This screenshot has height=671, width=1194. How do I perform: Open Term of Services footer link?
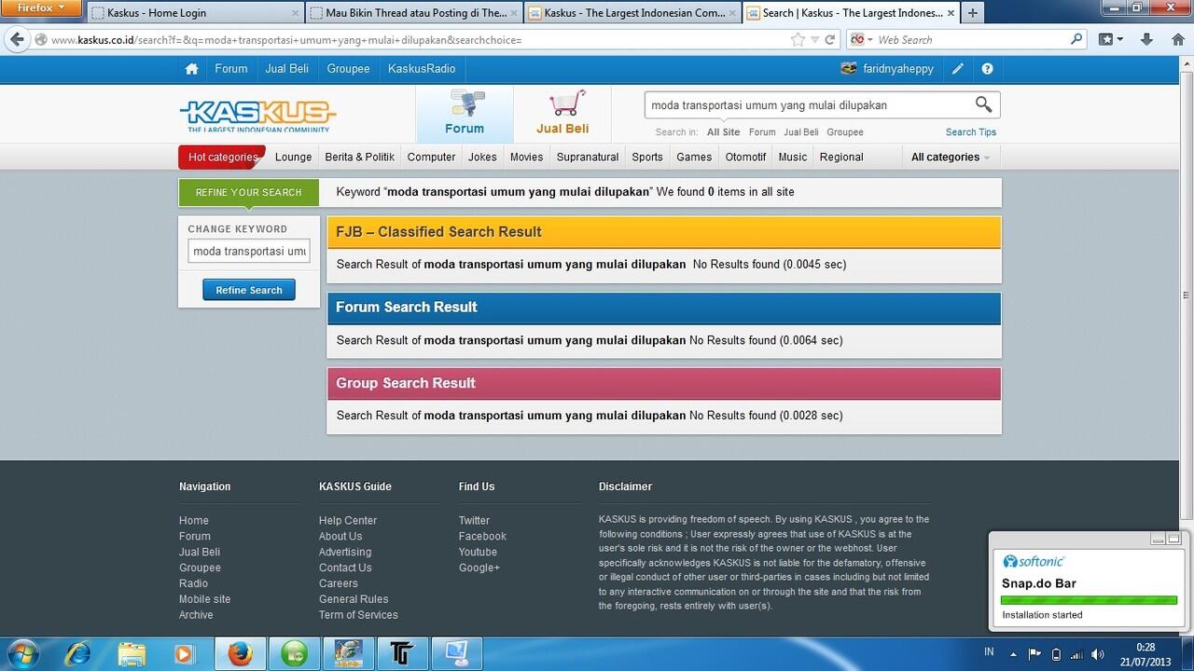358,615
